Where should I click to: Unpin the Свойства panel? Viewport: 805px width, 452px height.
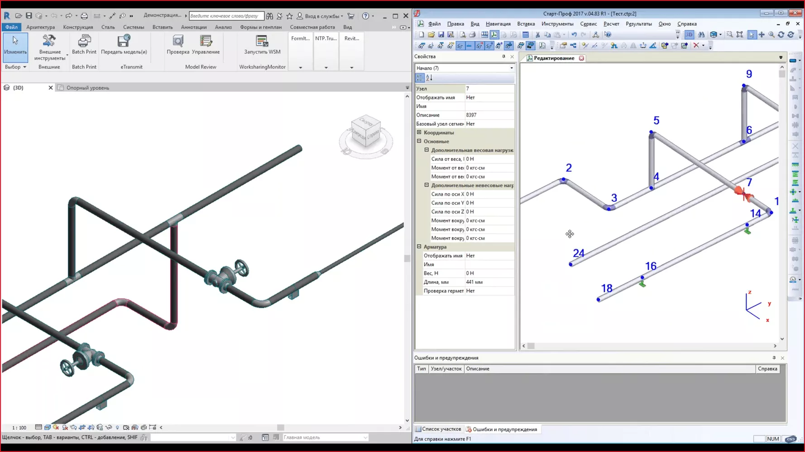point(504,56)
